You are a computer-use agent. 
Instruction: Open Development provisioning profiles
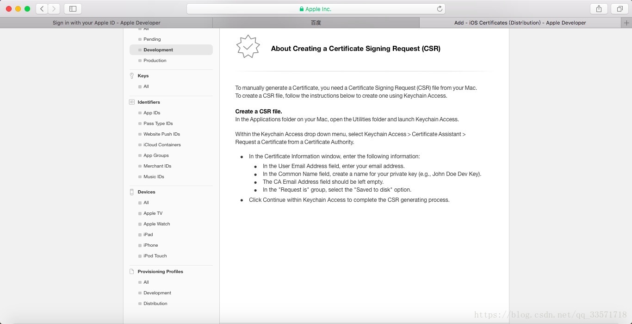pyautogui.click(x=157, y=293)
